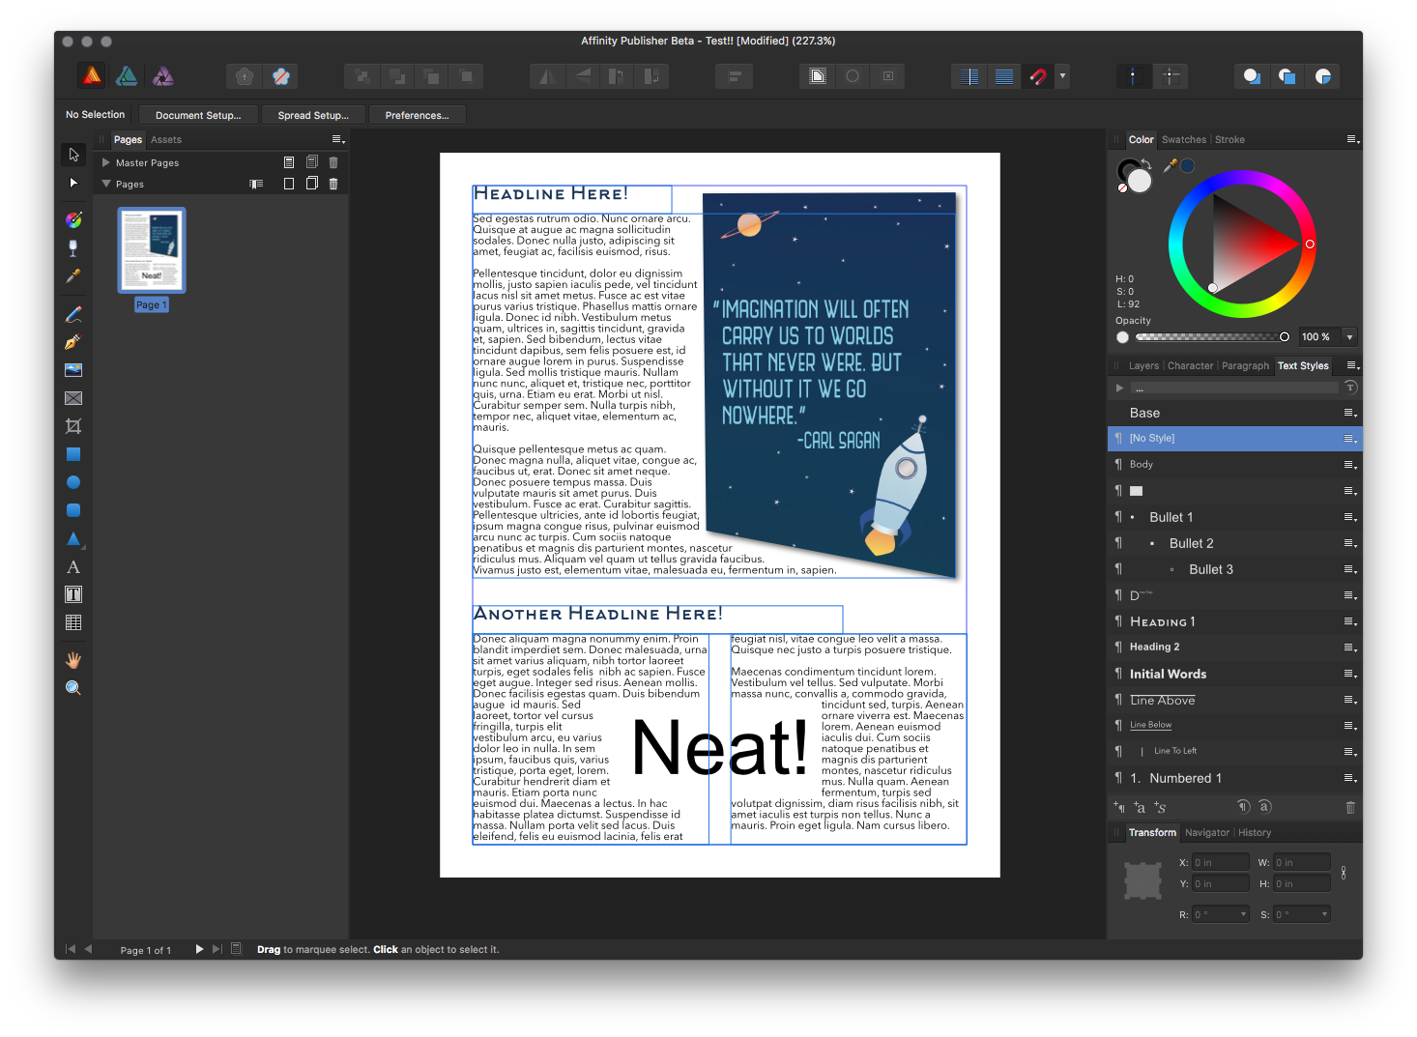The image size is (1417, 1037).
Task: Open the opacity percentage dropdown
Action: point(1349,337)
